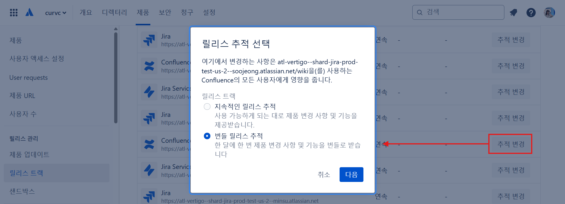565x204 pixels.
Task: Click the first Confluence product icon
Action: pyautogui.click(x=149, y=66)
